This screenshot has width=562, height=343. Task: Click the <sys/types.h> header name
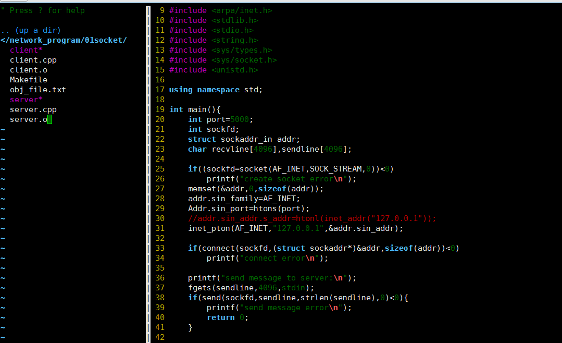[x=242, y=50]
